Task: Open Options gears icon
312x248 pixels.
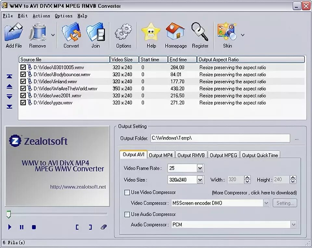Action: [123, 32]
